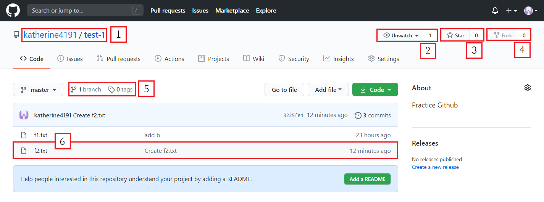Click Create a new release link
544x202 pixels.
(435, 167)
